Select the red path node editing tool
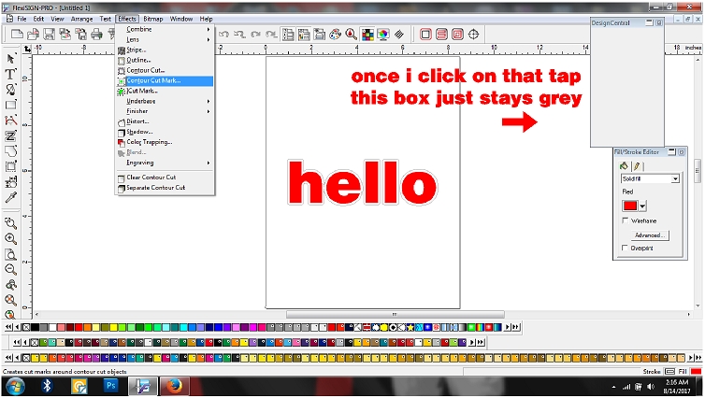 [11, 120]
